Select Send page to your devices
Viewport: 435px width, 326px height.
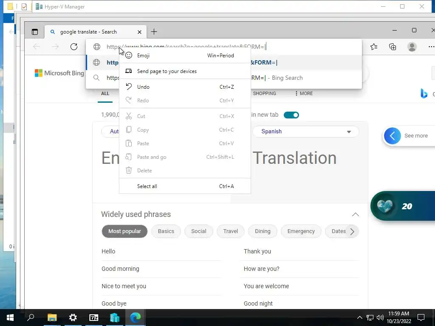pyautogui.click(x=185, y=71)
